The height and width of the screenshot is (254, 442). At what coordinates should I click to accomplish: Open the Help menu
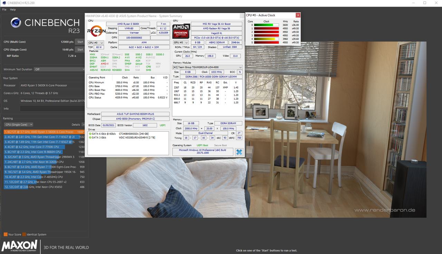[13, 10]
